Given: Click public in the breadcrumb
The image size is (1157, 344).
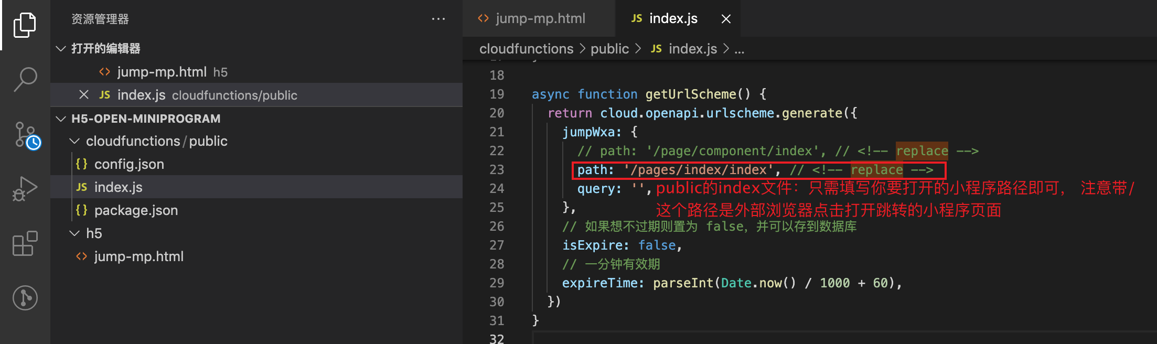Looking at the screenshot, I should (x=609, y=49).
